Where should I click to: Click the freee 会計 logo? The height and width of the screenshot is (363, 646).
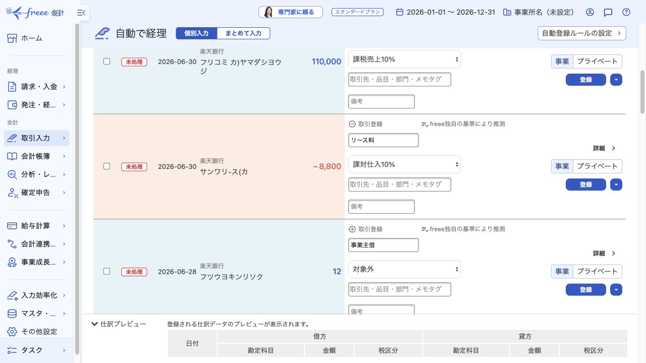pyautogui.click(x=35, y=12)
